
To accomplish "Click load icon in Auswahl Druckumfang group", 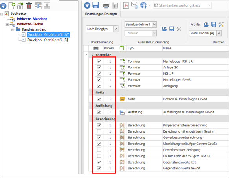I will coord(164,29).
